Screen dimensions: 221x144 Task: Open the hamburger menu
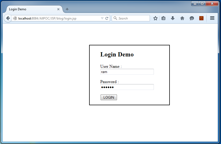[212, 18]
